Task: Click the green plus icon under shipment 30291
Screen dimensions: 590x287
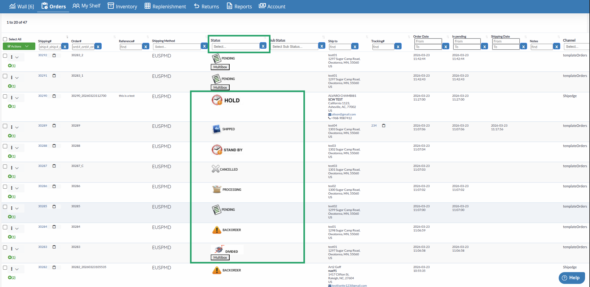Action: (x=10, y=86)
